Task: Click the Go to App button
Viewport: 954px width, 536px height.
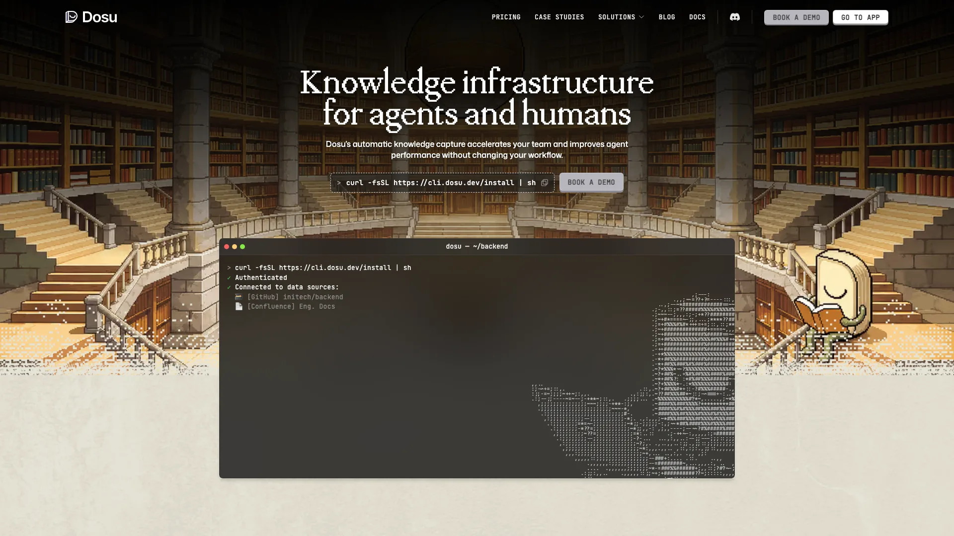Action: 860,17
